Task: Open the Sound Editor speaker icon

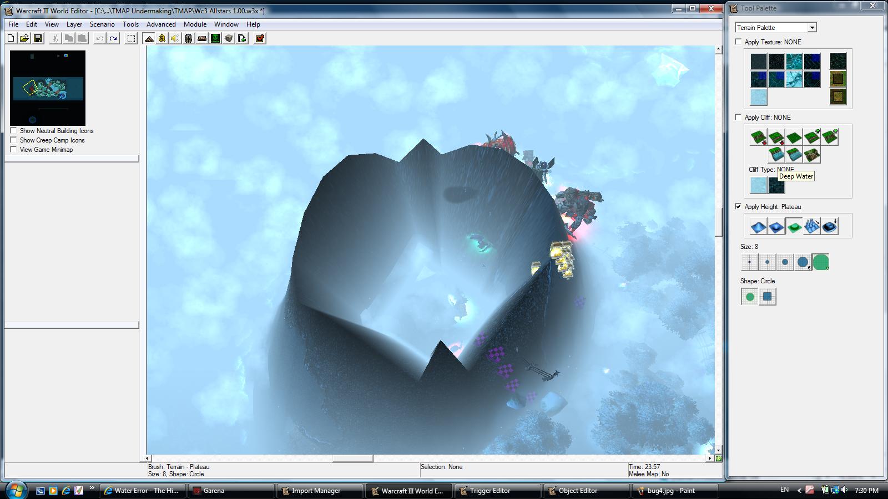Action: pyautogui.click(x=175, y=38)
